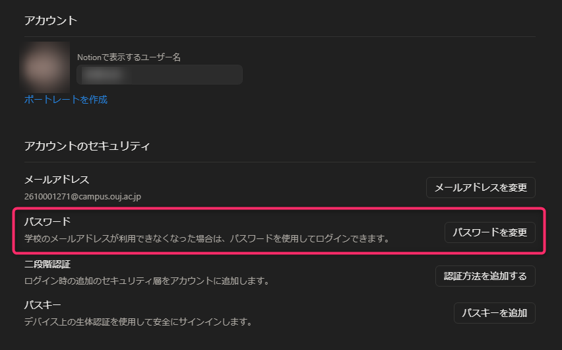562x350 pixels.
Task: Click the Notionで表示するユーザー名 field label
Action: point(129,57)
